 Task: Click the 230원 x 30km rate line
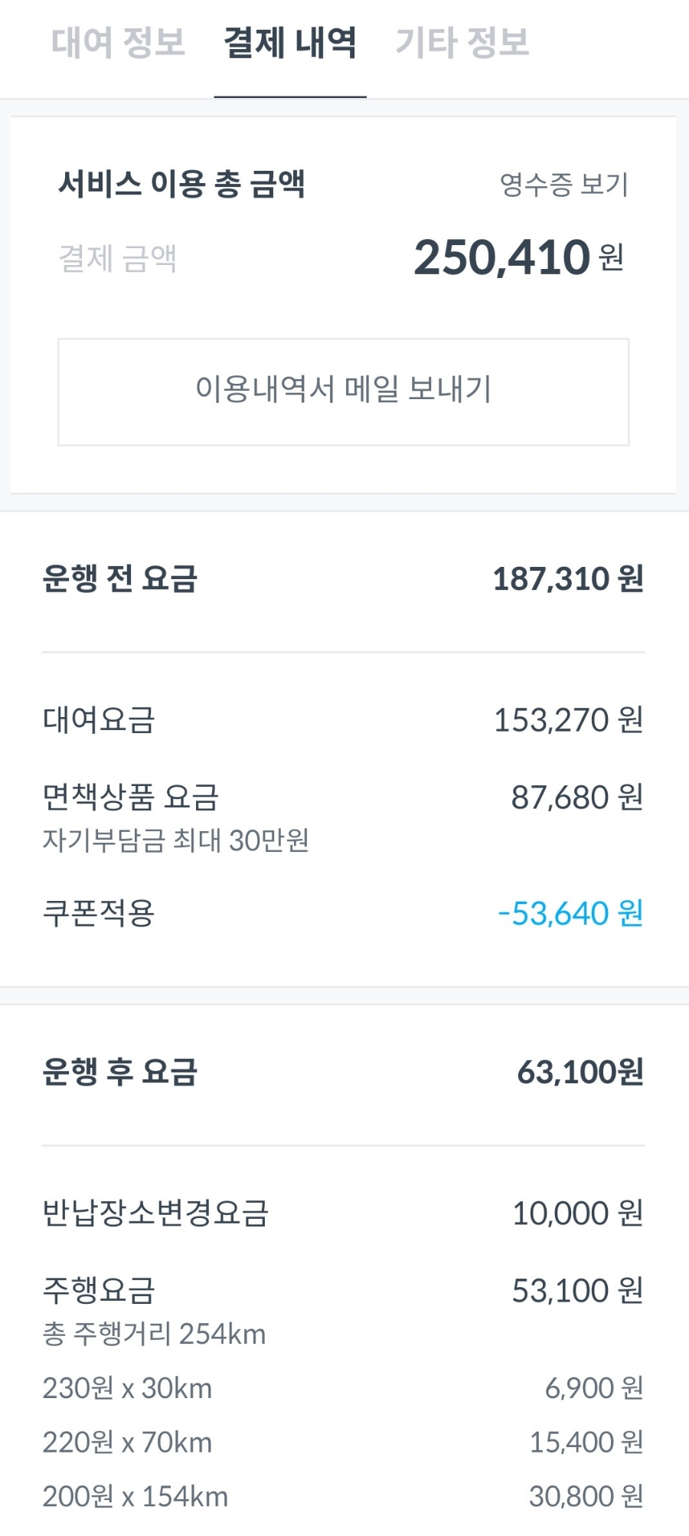coord(127,1388)
